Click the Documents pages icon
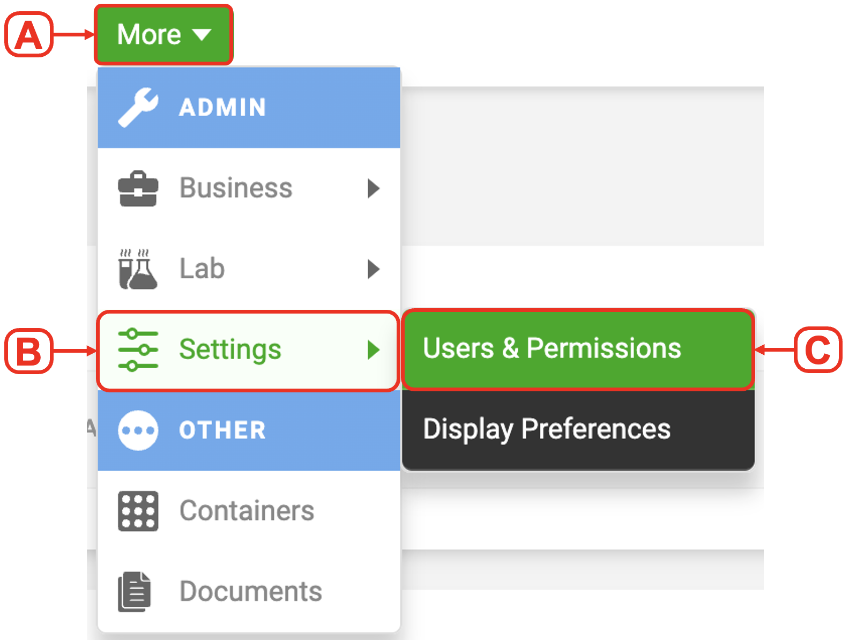 [135, 592]
